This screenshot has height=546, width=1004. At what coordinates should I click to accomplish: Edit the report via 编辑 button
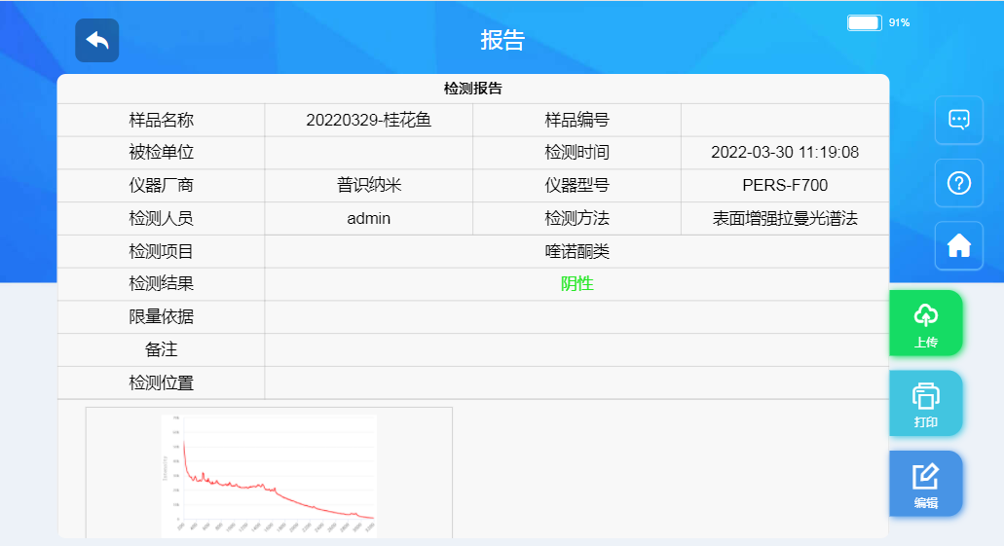925,483
